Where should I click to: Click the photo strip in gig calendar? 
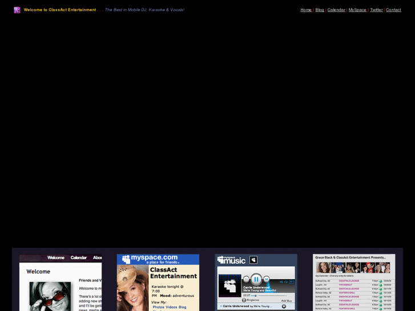coord(353,268)
